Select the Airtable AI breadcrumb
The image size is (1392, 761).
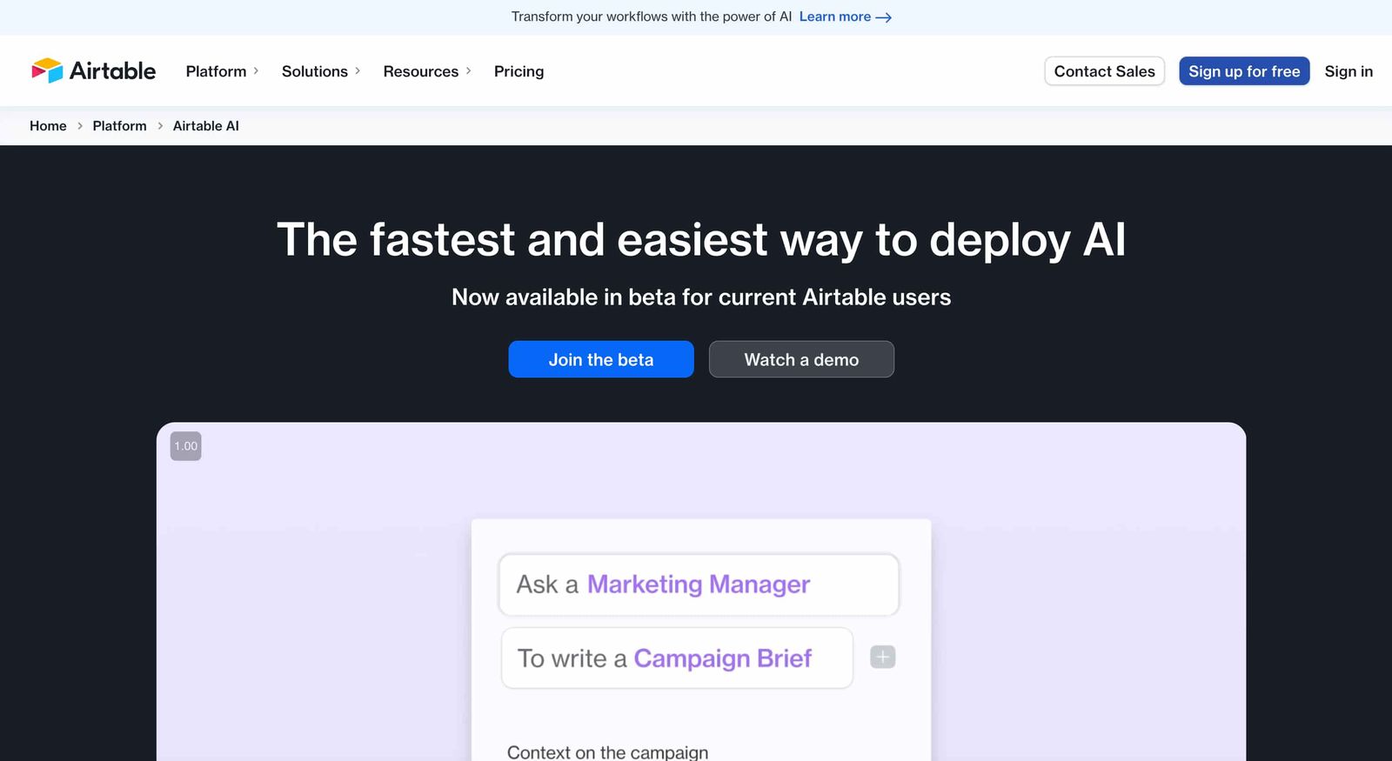click(x=205, y=126)
